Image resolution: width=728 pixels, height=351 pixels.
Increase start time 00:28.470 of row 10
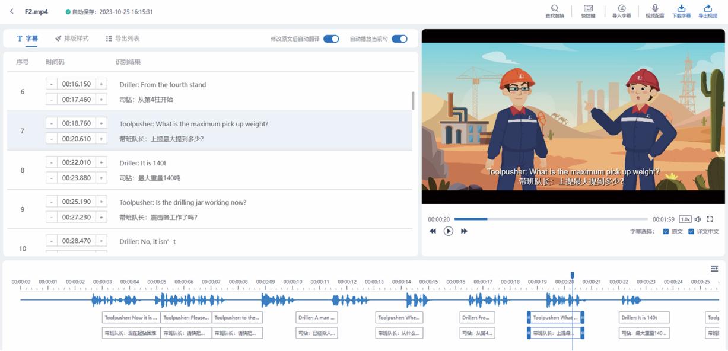101,241
